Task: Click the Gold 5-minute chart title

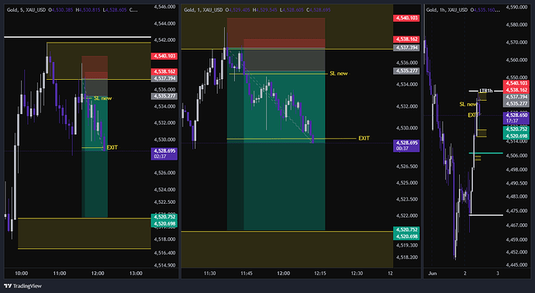Action: click(26, 10)
